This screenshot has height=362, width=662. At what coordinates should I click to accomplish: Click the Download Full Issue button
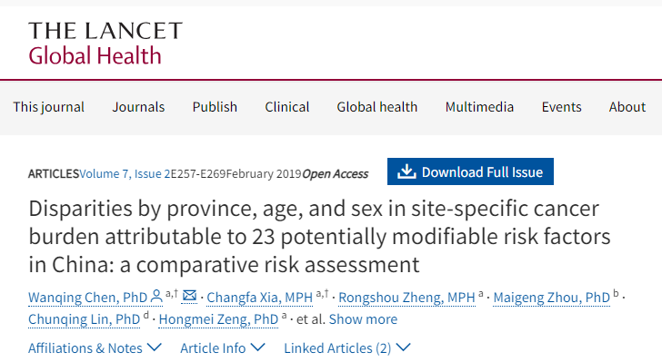click(x=470, y=171)
